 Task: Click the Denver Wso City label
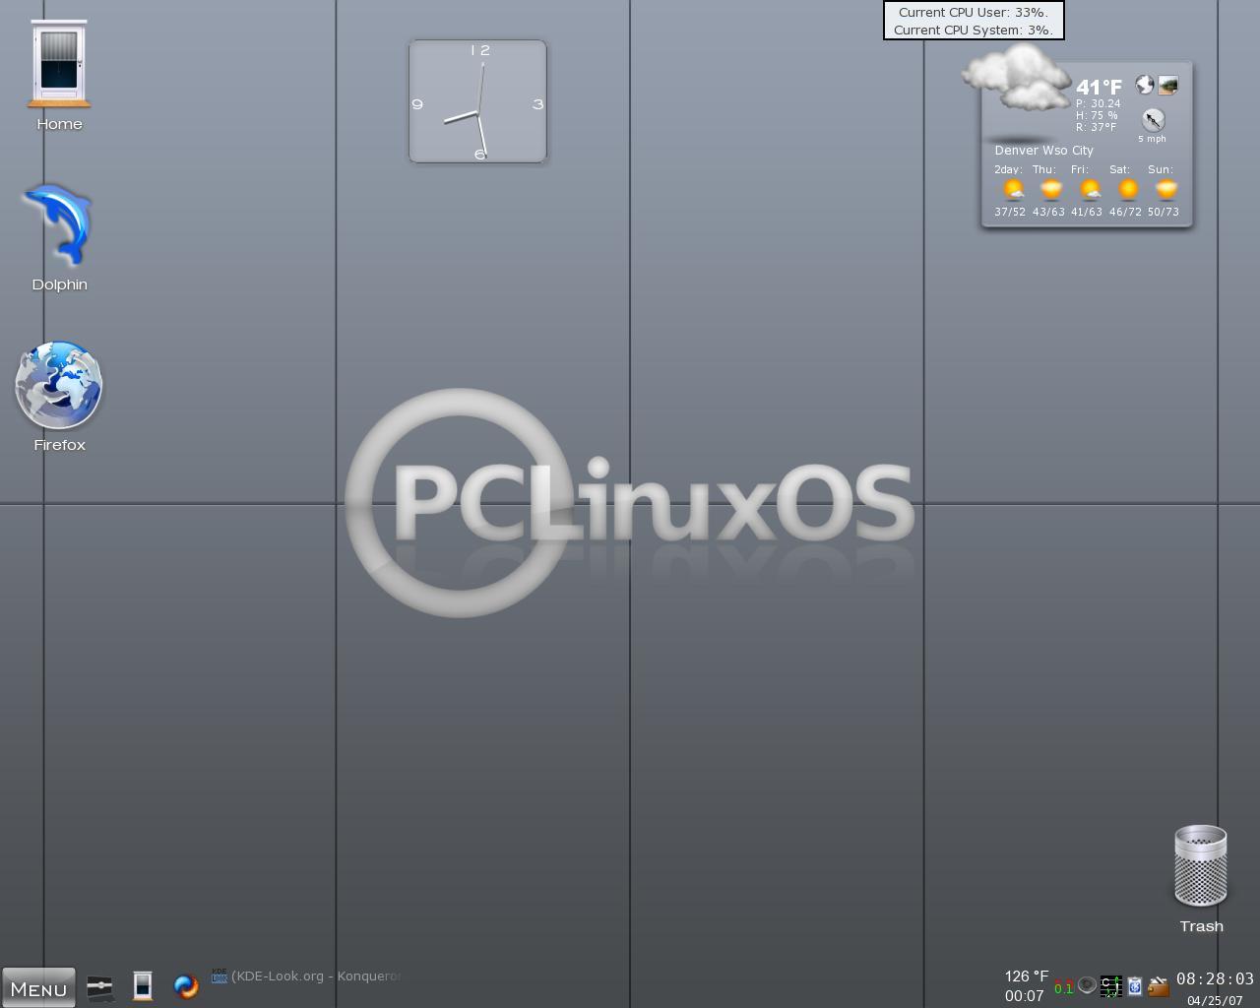[1043, 151]
